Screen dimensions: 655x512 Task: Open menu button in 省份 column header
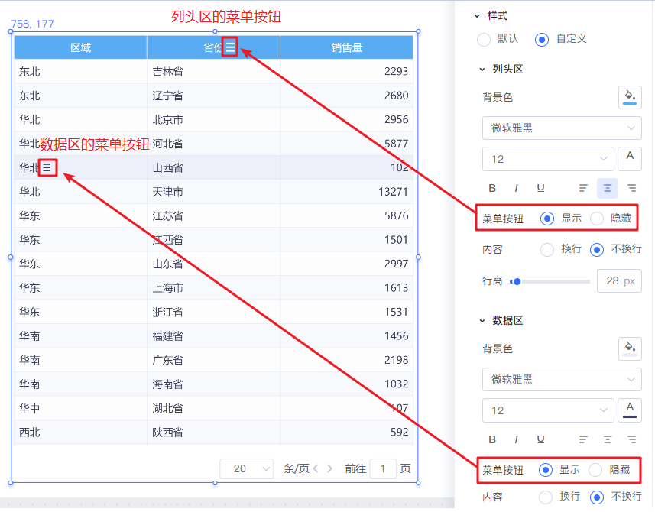pos(230,47)
